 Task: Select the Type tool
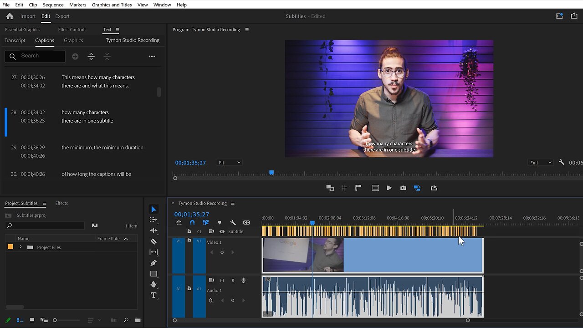click(153, 295)
